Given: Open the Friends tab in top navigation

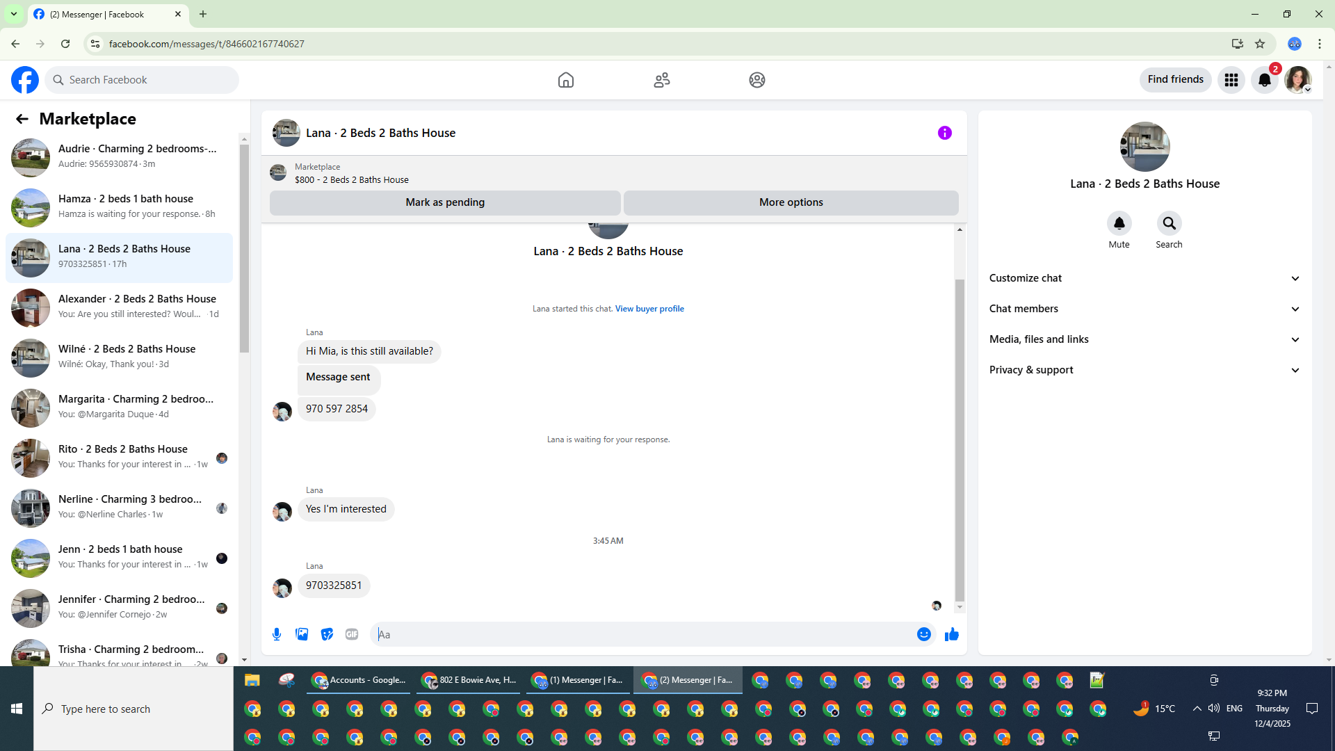Looking at the screenshot, I should [x=662, y=80].
